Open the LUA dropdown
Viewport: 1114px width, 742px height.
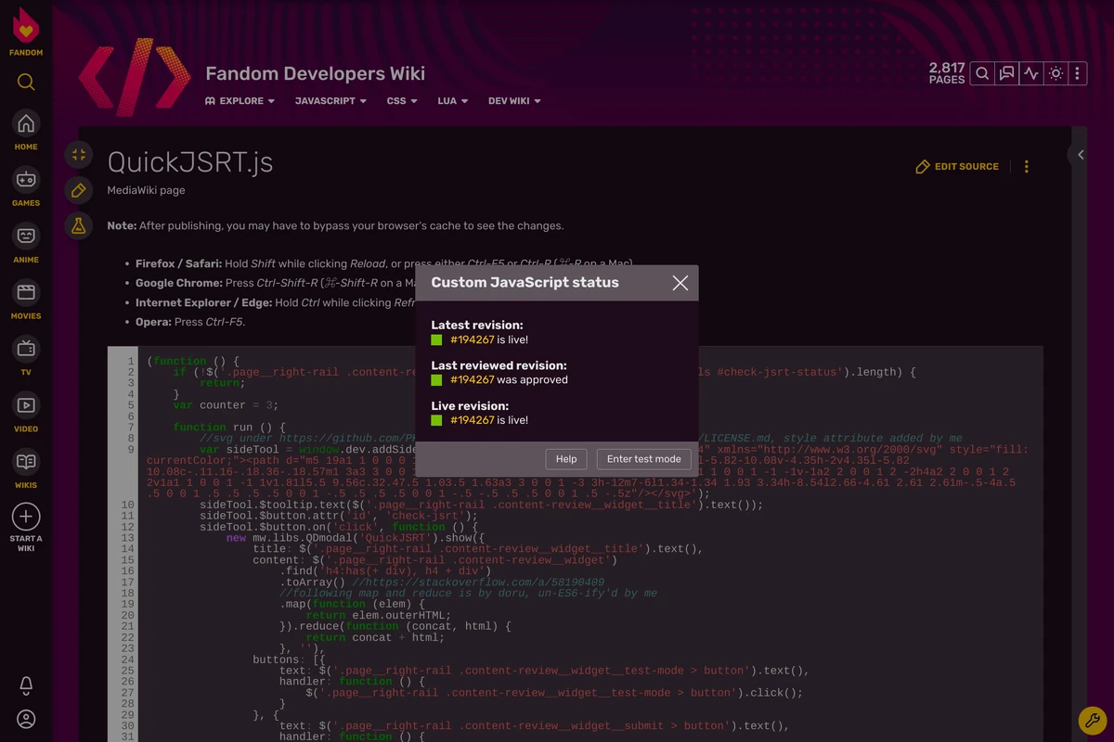coord(451,100)
